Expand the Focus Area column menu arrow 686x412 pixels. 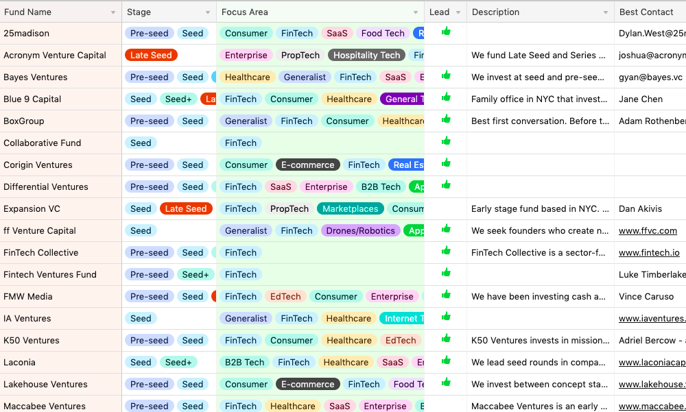point(416,12)
